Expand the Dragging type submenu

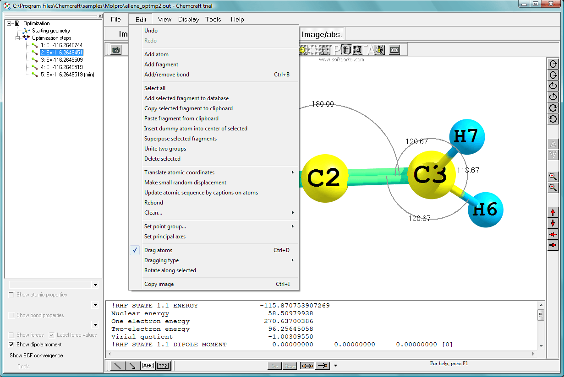214,260
